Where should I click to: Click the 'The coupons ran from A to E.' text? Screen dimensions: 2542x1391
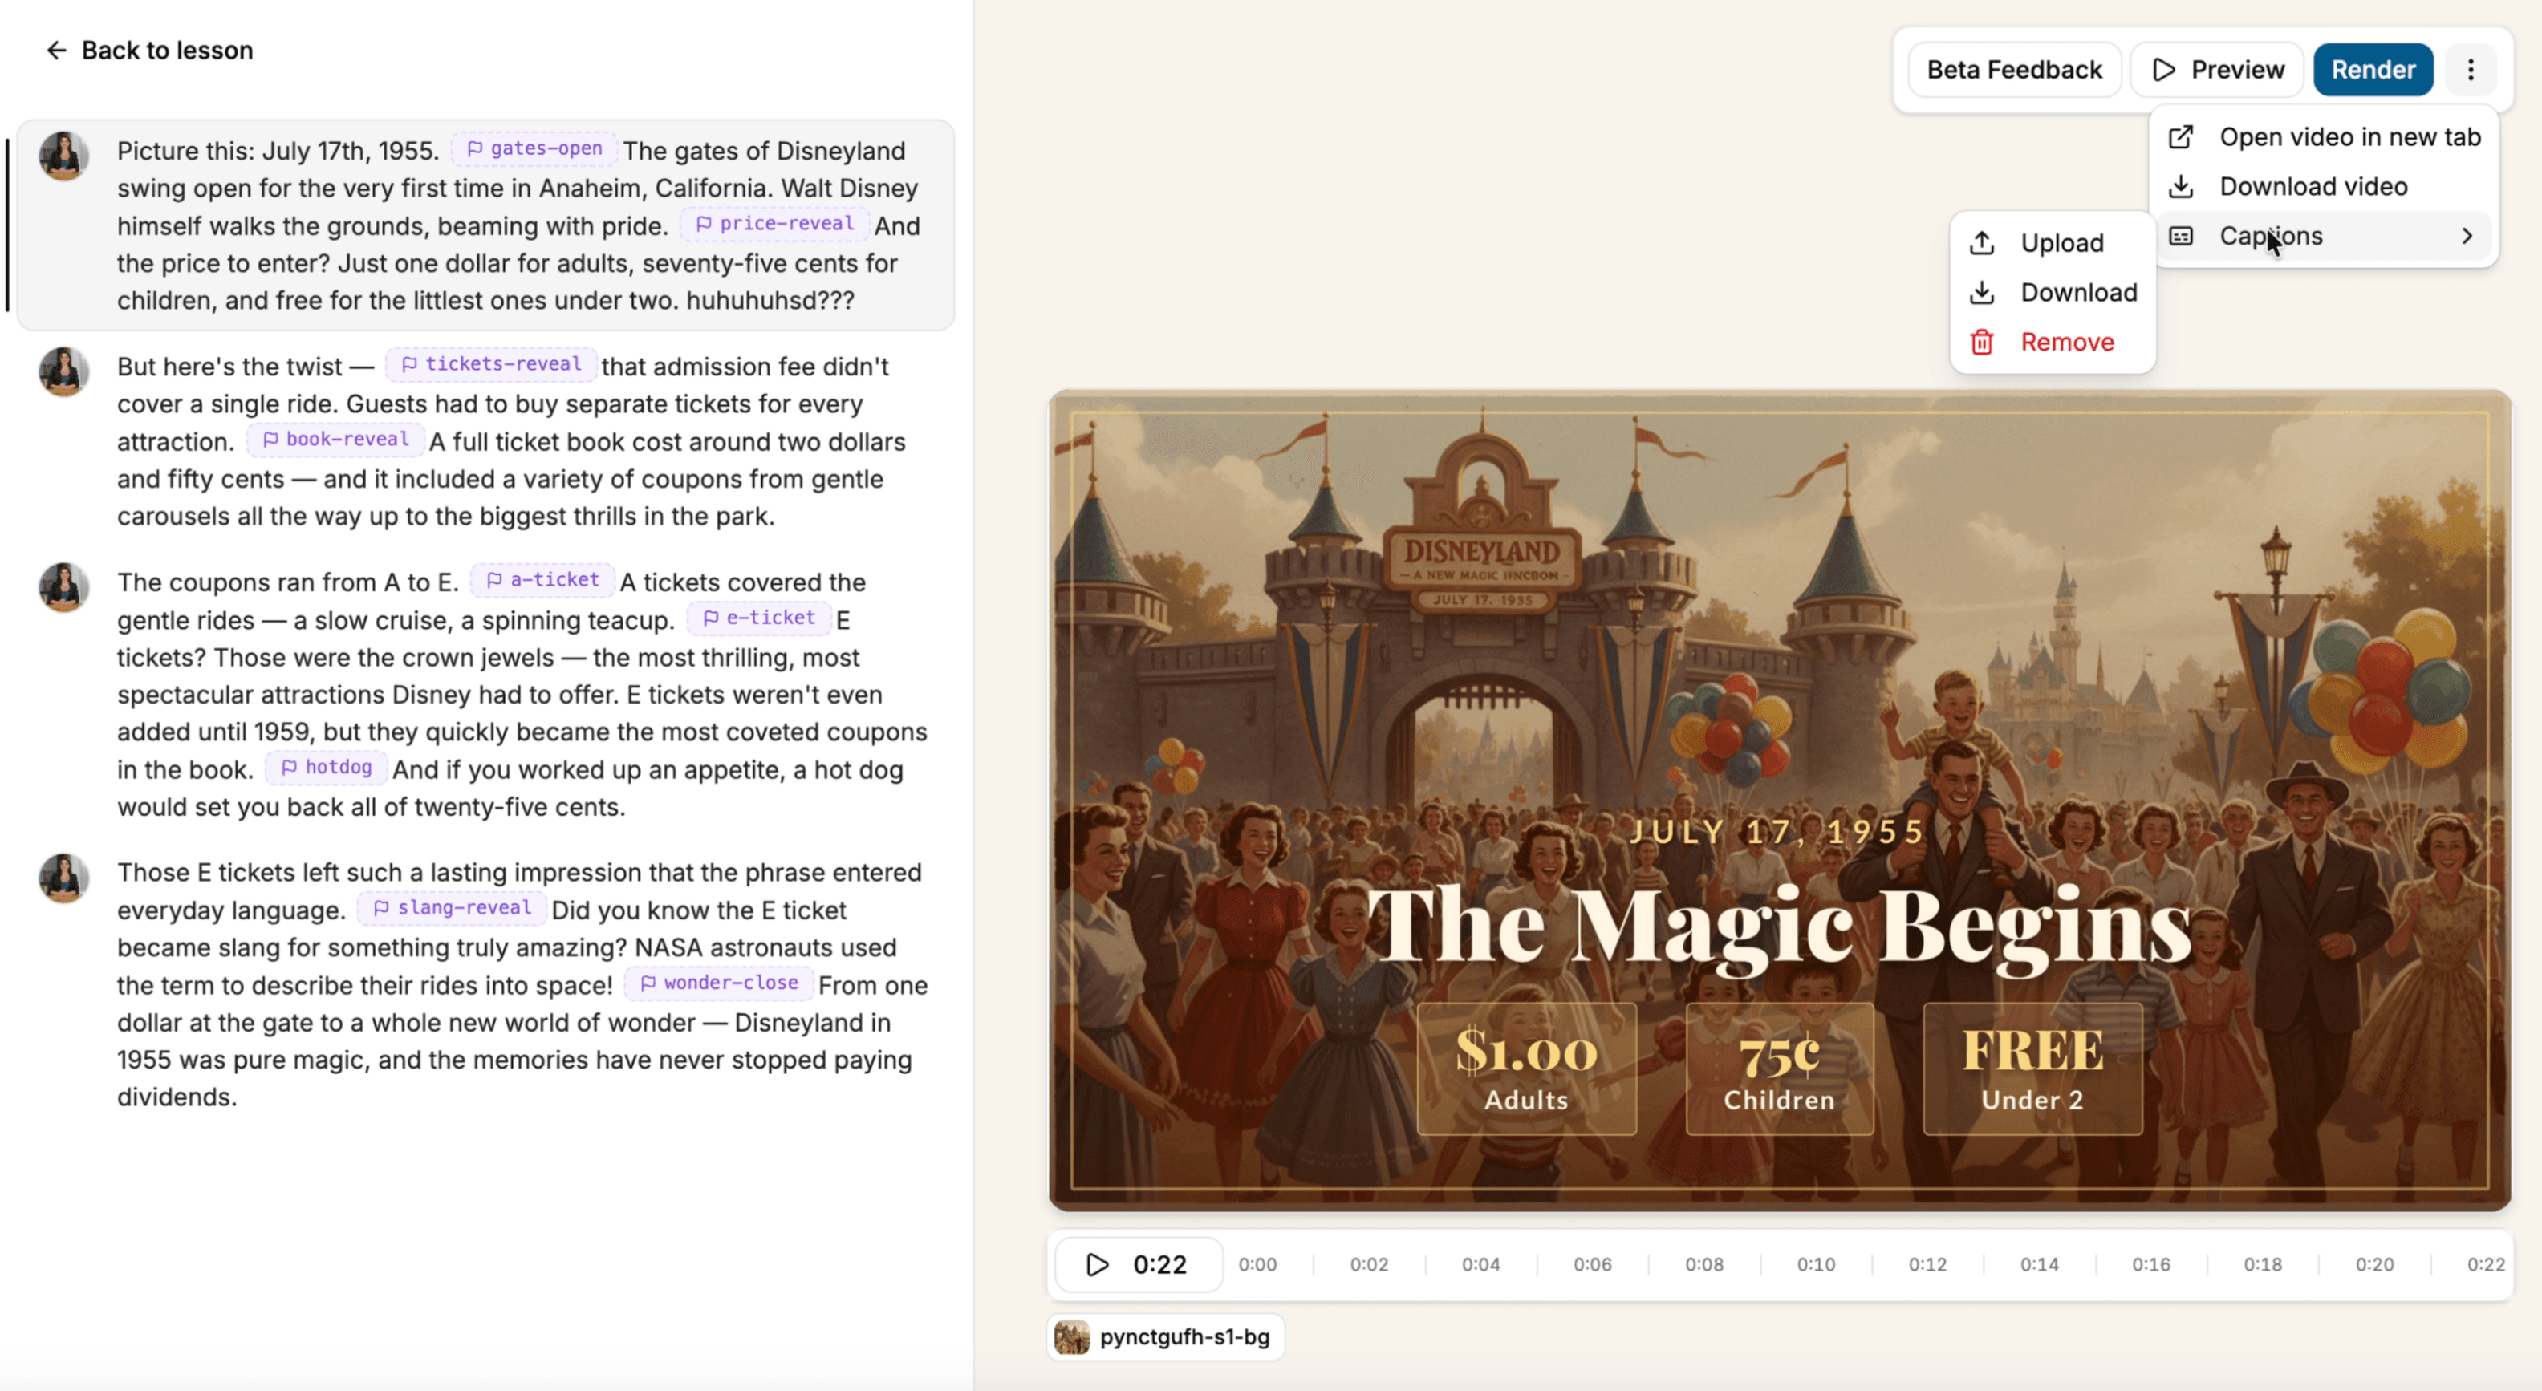(288, 582)
